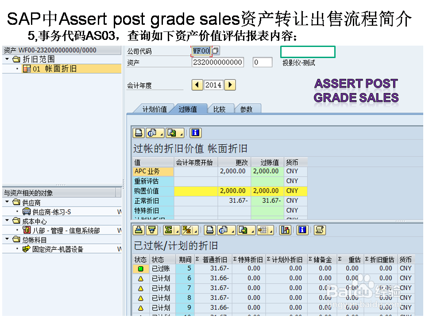Click the subtotals icon in the lower toolbar
Viewport: 425px width, 319px height.
(x=187, y=230)
